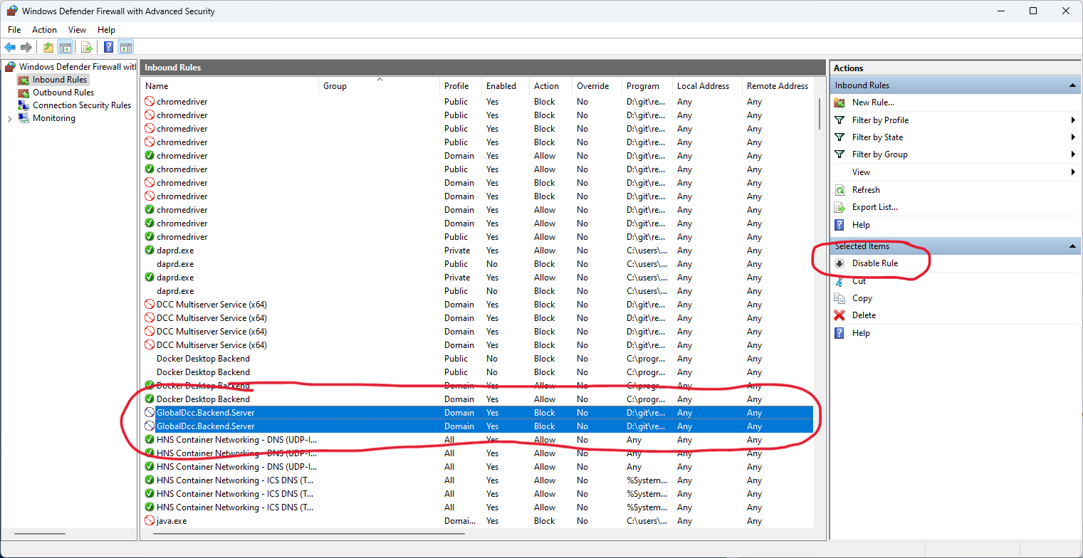Click the blue Help toolbar icon
The width and height of the screenshot is (1083, 558).
point(109,48)
